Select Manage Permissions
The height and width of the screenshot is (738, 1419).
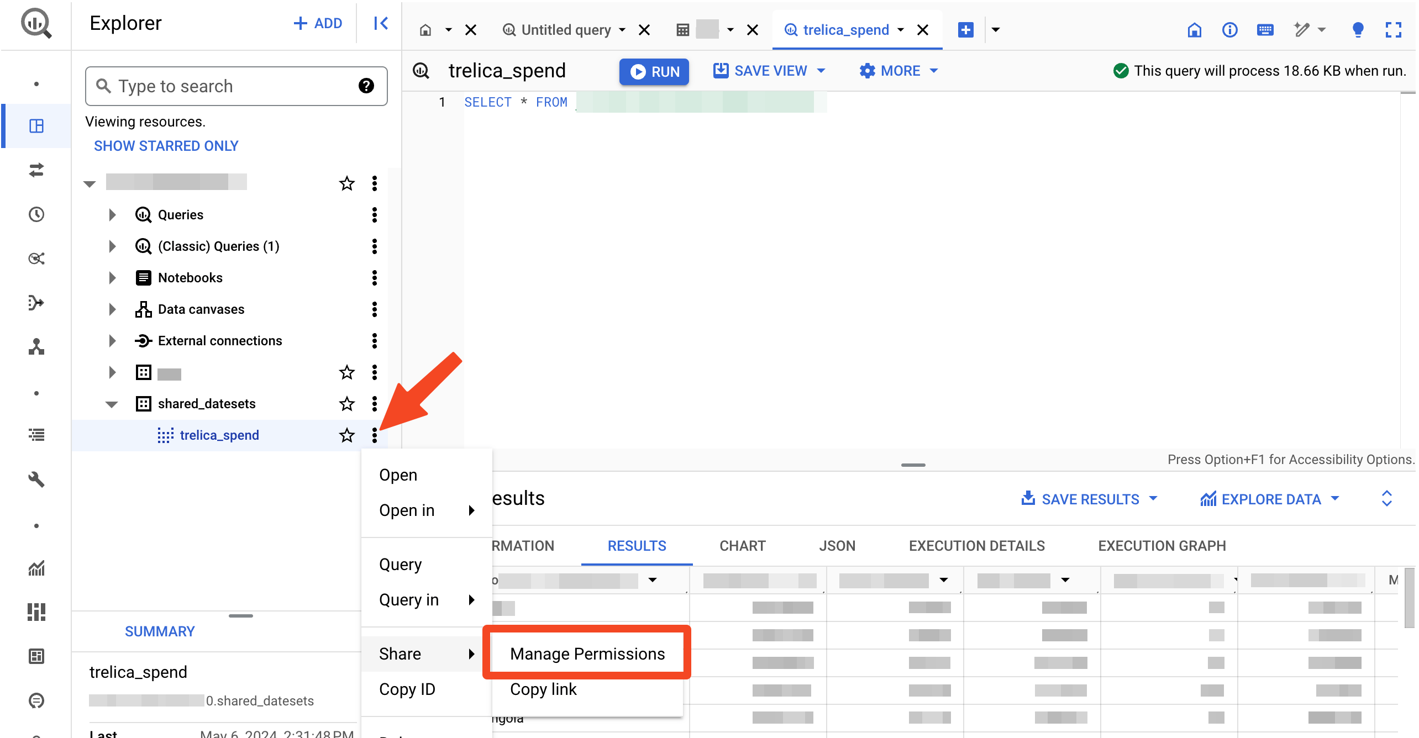[x=587, y=654]
